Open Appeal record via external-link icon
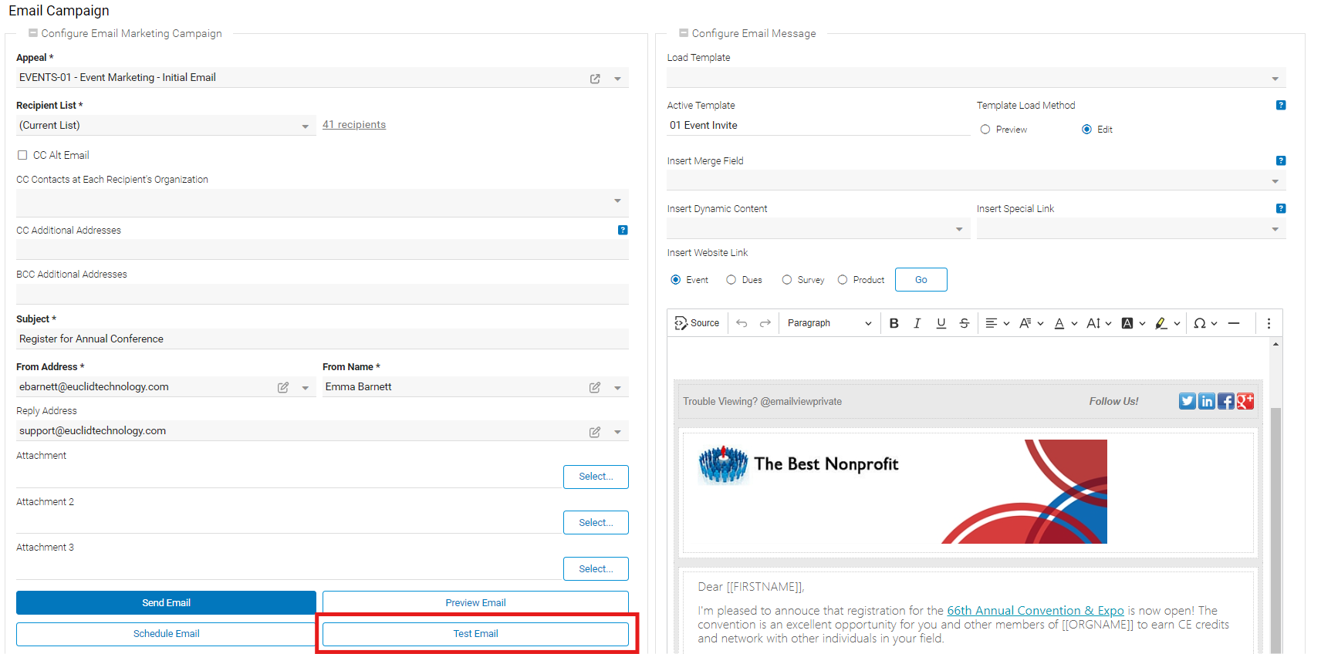This screenshot has width=1321, height=654. tap(595, 79)
